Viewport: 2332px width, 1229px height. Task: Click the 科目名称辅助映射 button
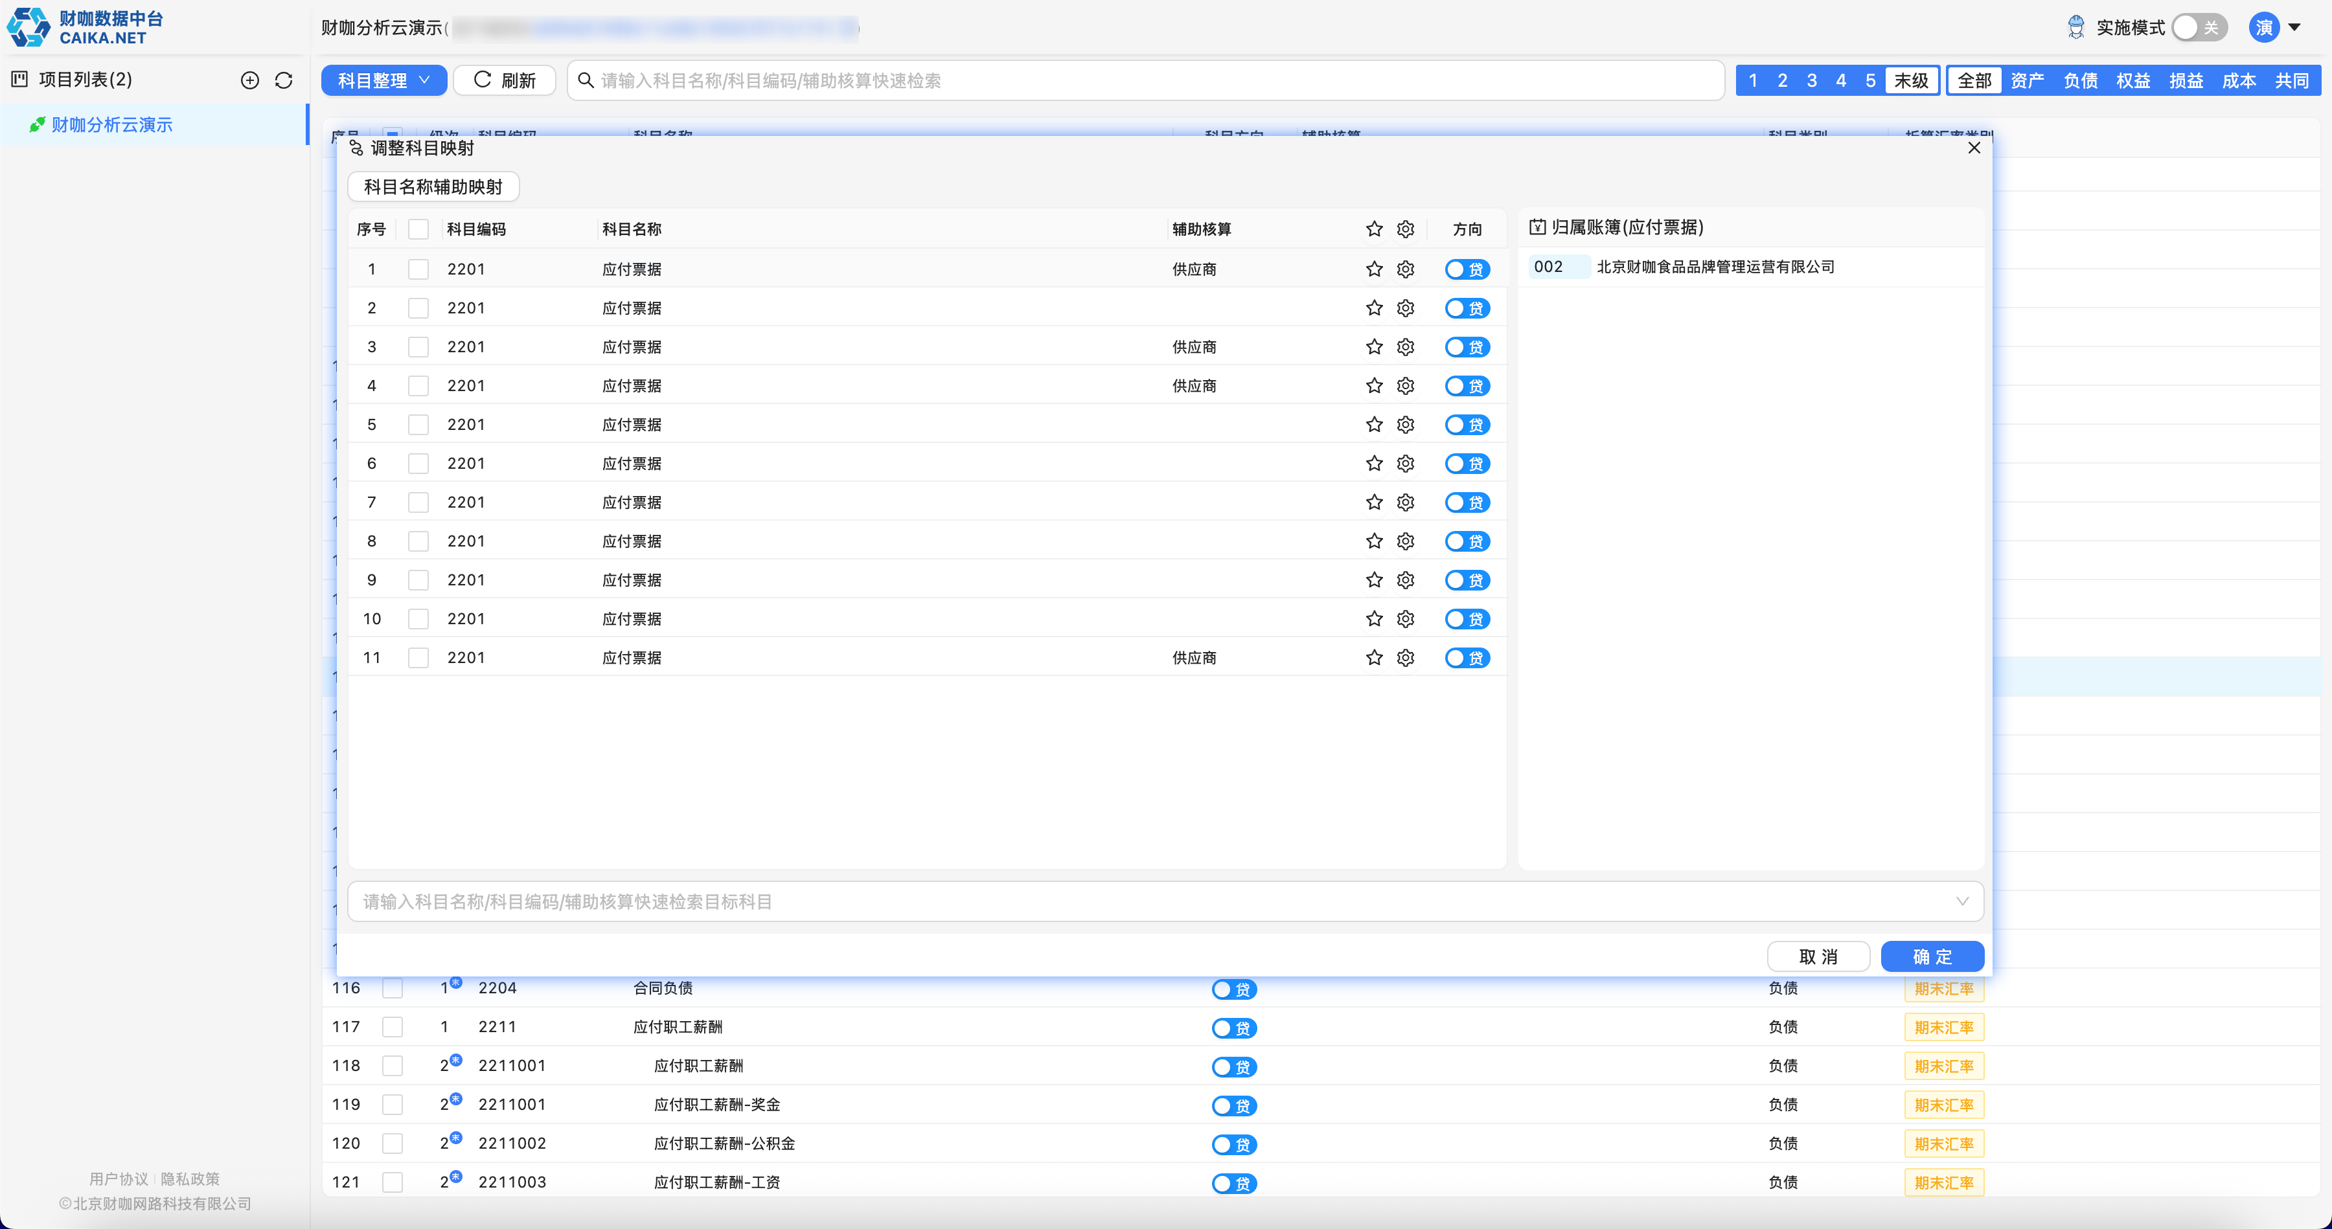coord(433,186)
